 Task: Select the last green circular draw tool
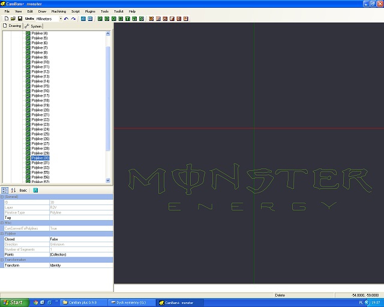142,19
